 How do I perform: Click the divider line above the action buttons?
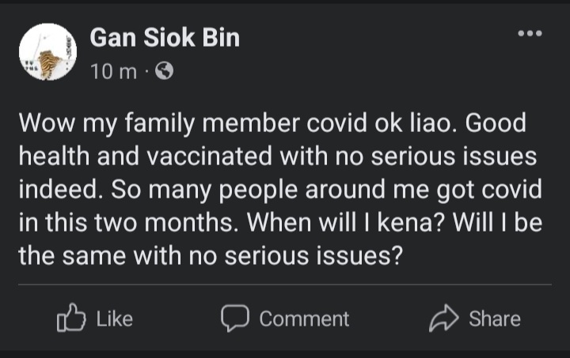pos(285,285)
